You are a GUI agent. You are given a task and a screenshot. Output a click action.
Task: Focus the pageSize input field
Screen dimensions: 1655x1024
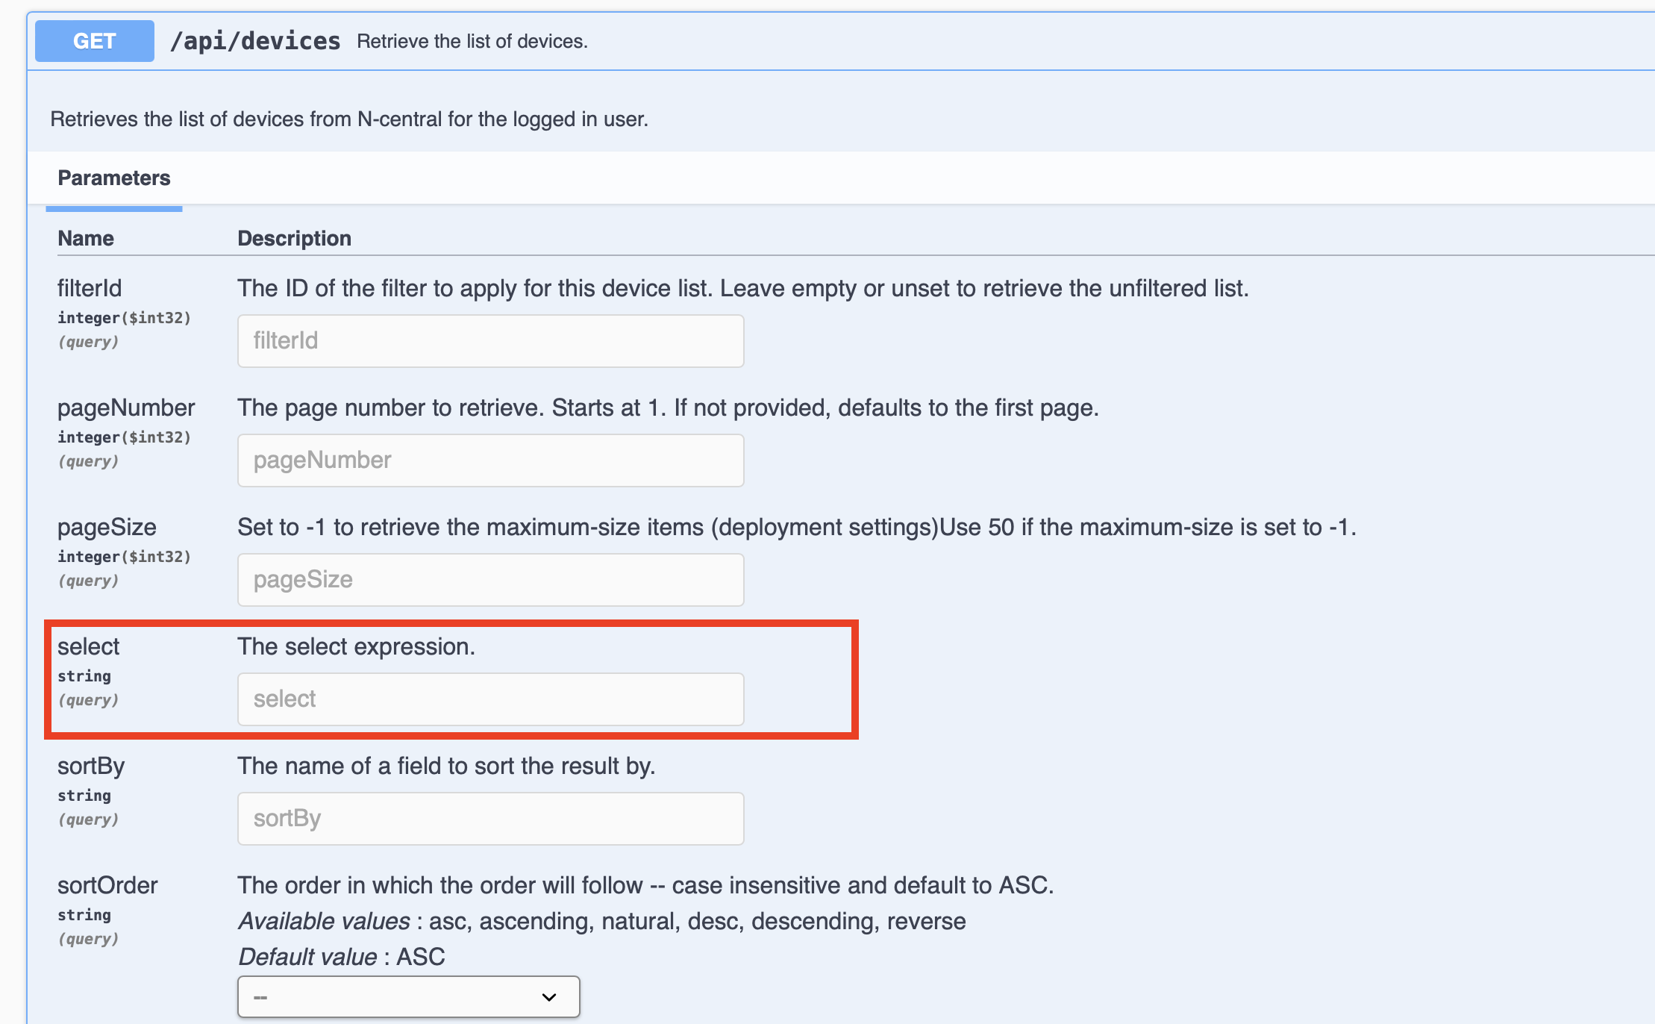tap(491, 580)
